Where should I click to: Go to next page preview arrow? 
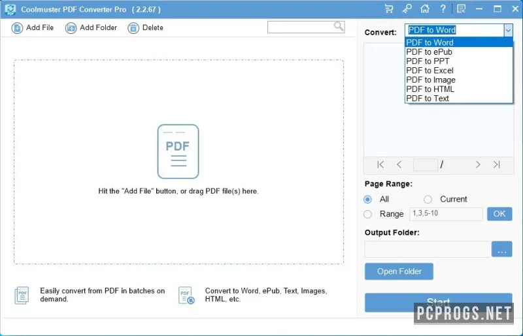478,164
